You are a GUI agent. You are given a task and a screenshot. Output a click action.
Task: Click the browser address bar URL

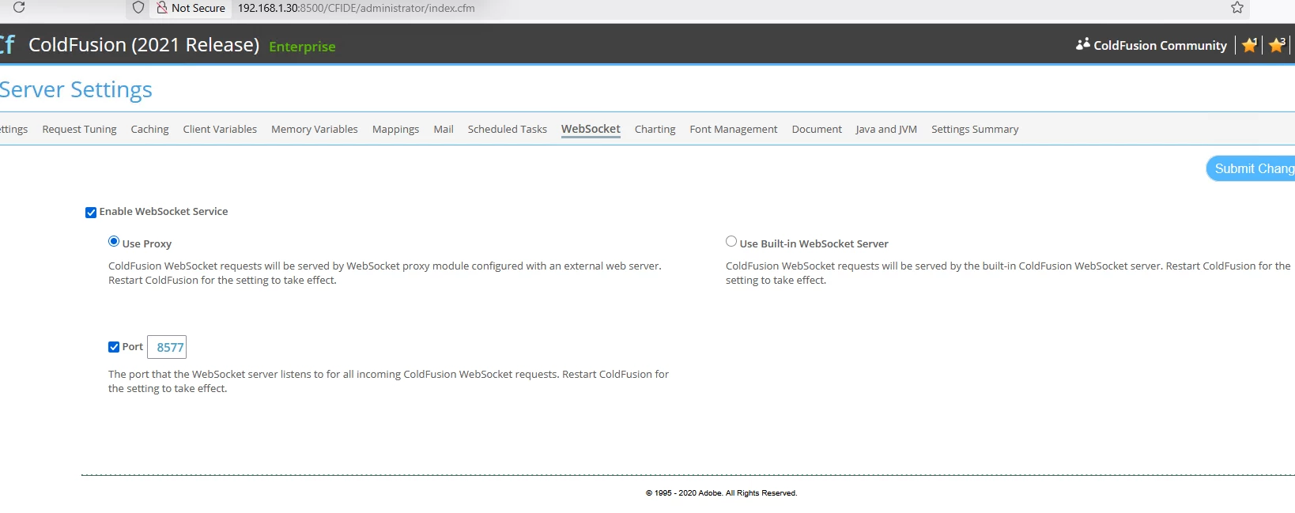(x=357, y=8)
